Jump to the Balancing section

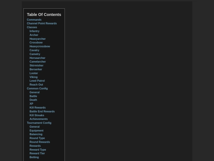36,134
